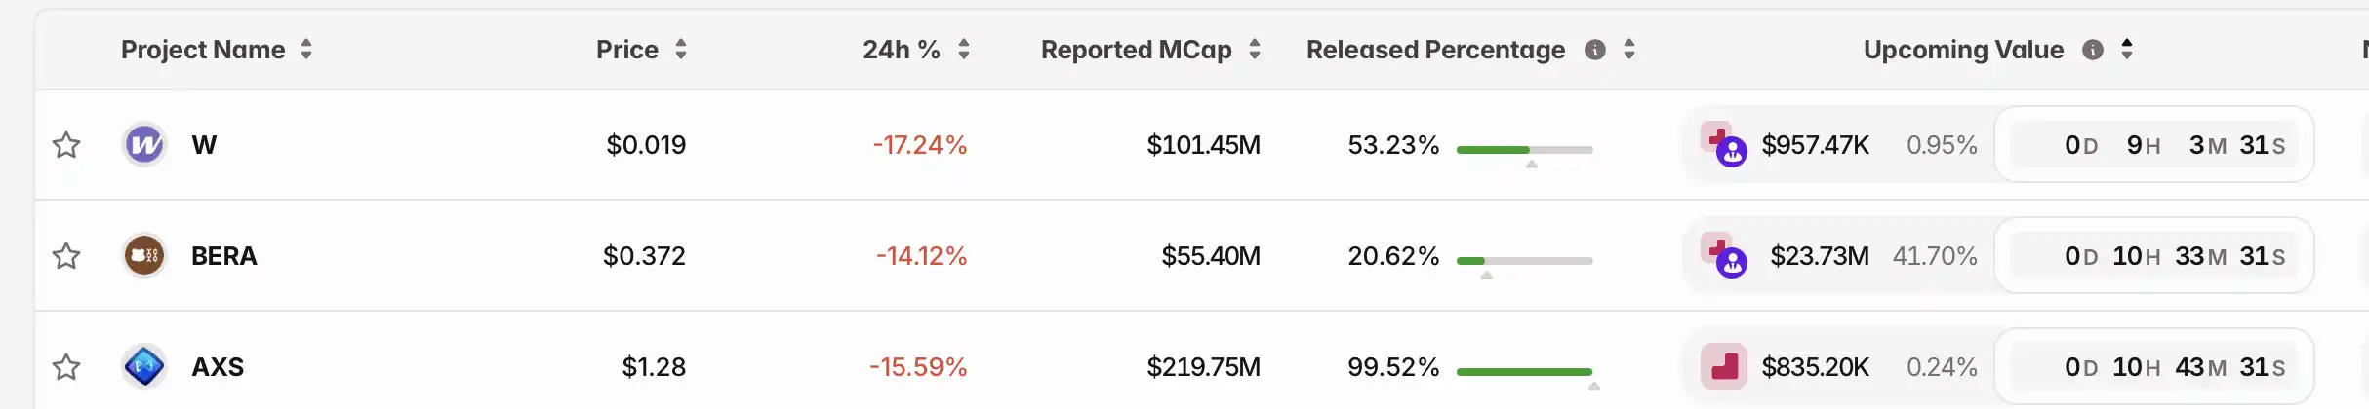
Task: Click the W unlock allocation icon
Action: [x=1723, y=145]
